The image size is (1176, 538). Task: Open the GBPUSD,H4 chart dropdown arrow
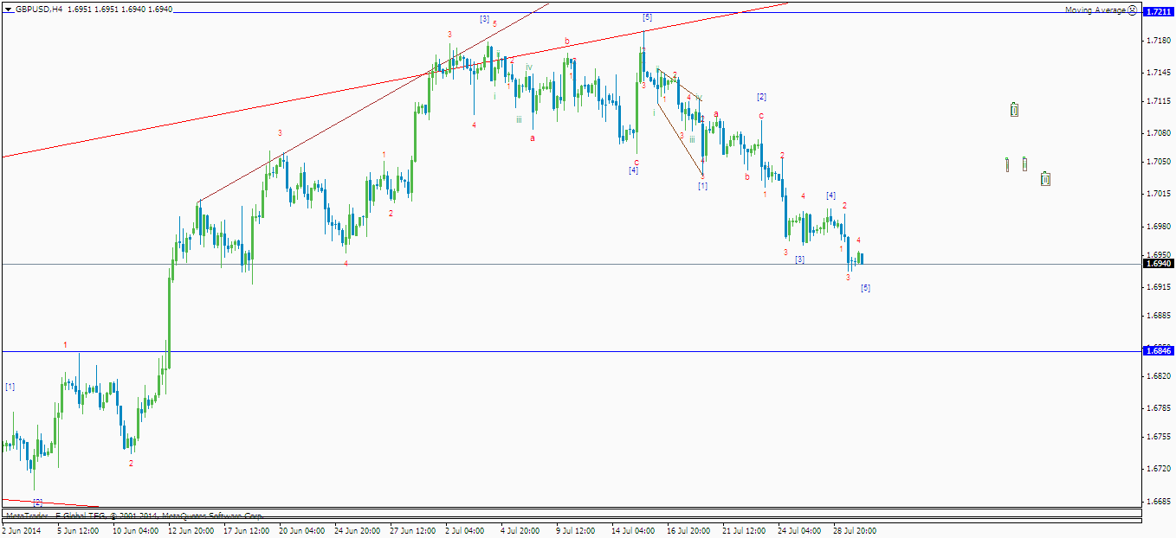(8, 9)
